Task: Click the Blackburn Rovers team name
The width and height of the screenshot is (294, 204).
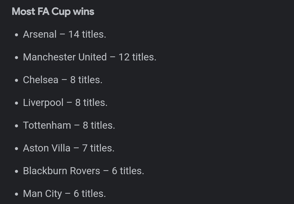Action: [62, 171]
